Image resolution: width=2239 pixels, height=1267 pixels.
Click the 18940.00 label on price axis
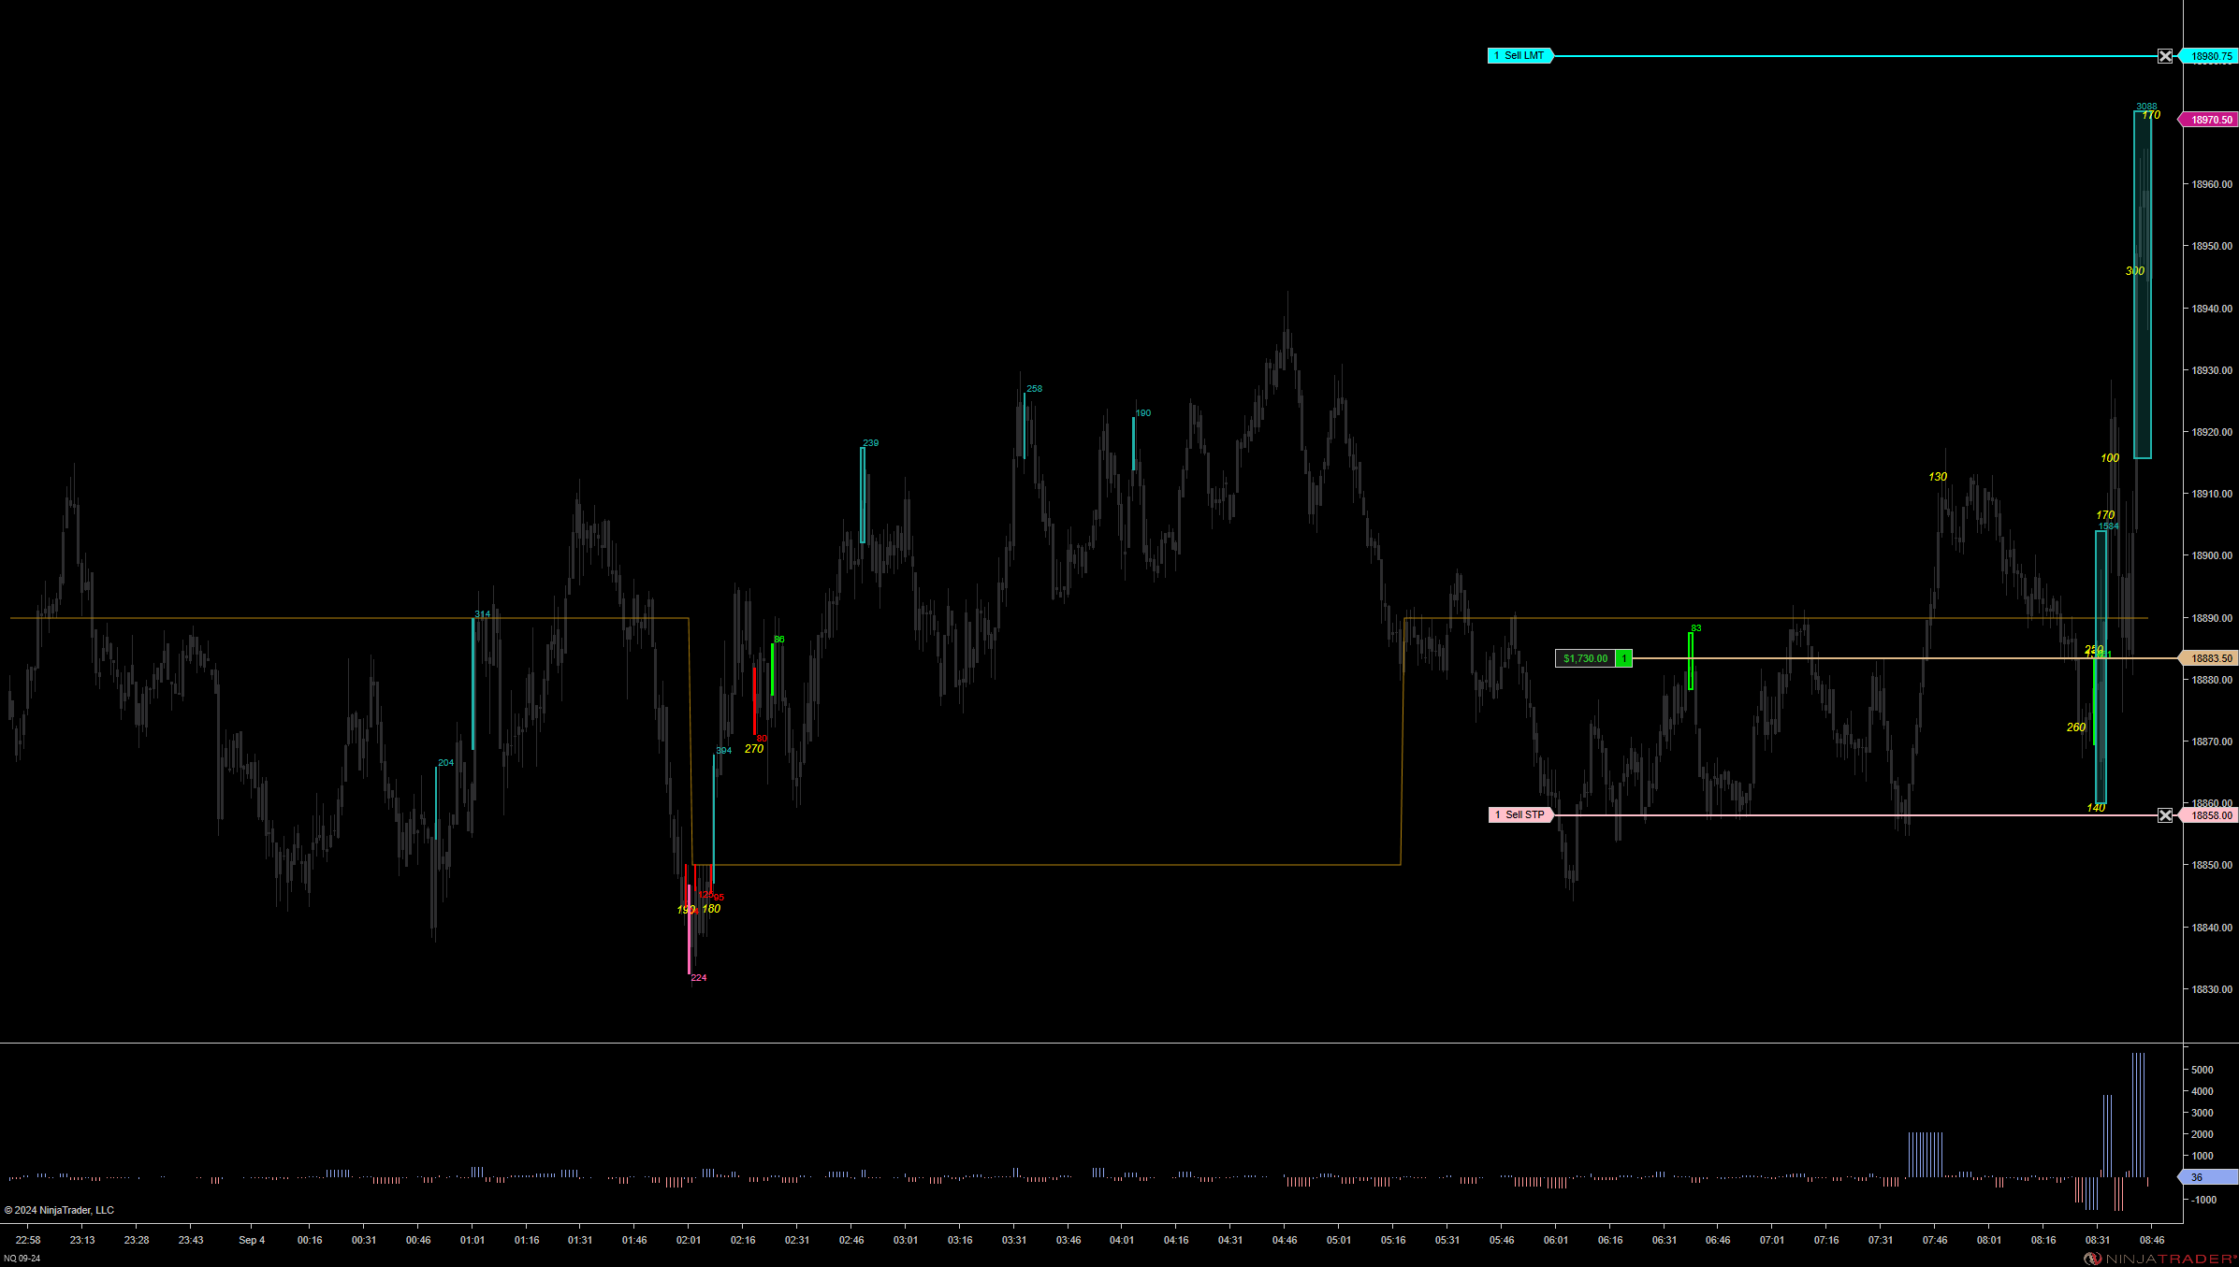(x=2211, y=309)
